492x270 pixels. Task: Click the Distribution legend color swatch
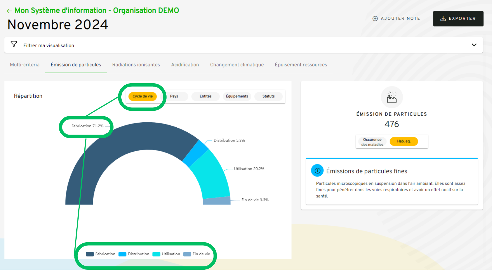click(122, 254)
